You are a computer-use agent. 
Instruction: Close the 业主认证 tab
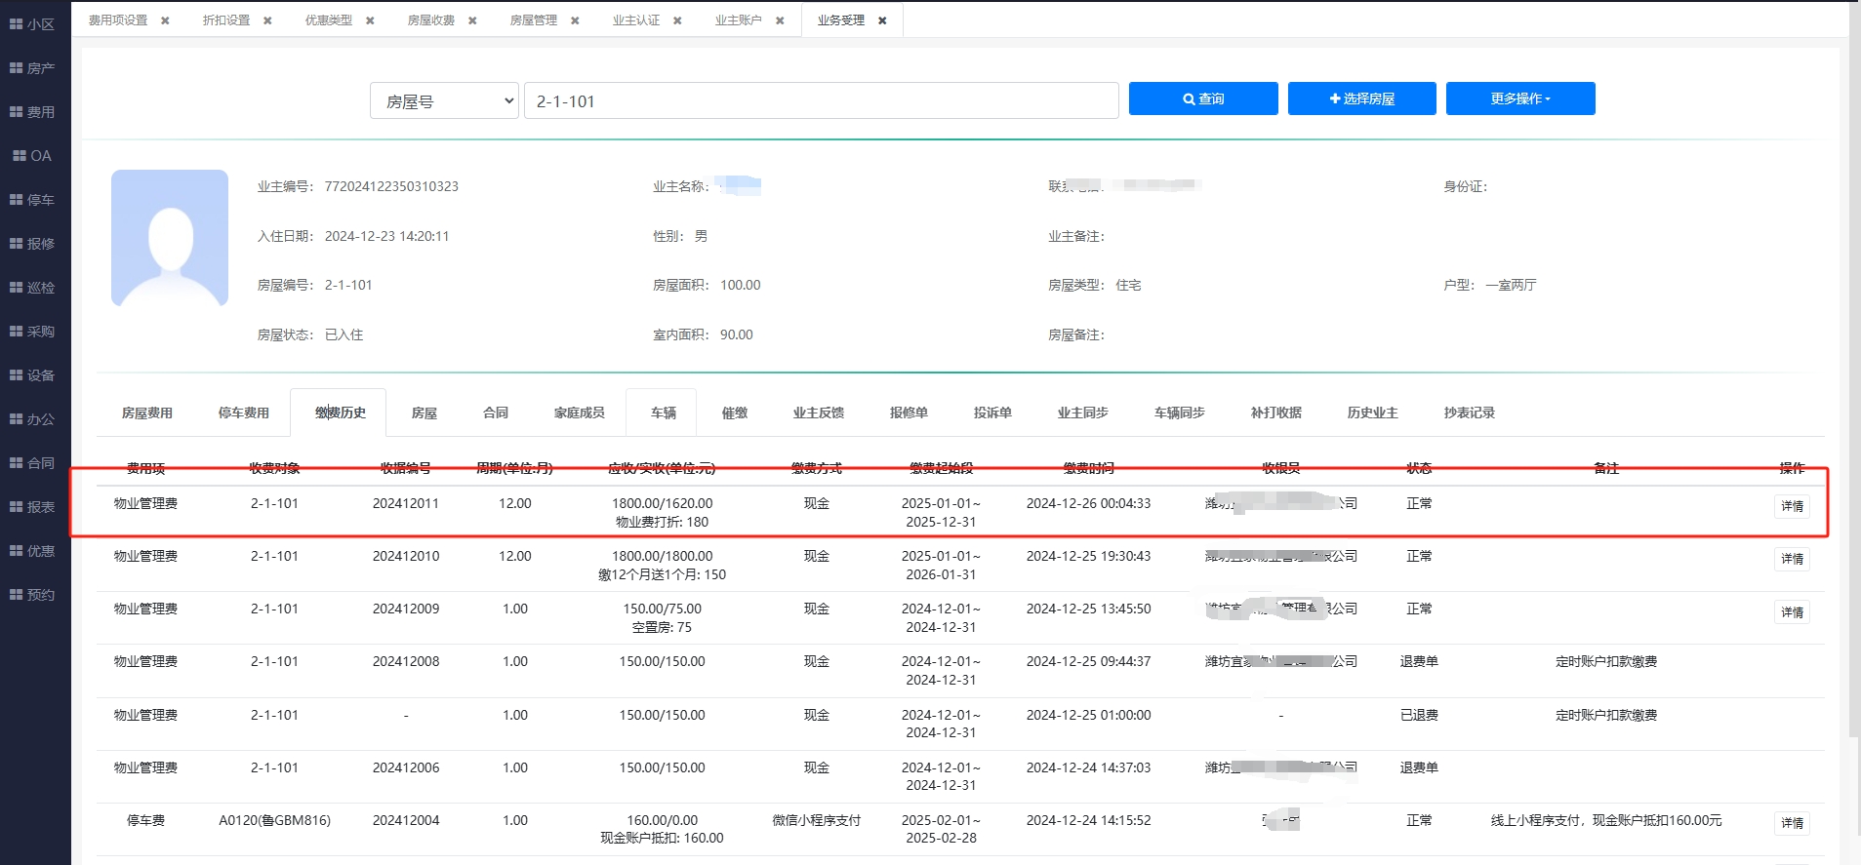[677, 20]
